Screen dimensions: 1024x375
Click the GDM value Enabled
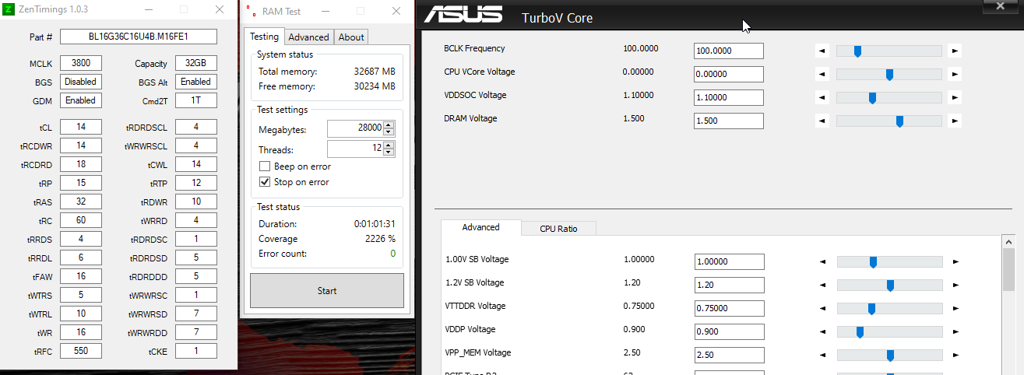81,100
